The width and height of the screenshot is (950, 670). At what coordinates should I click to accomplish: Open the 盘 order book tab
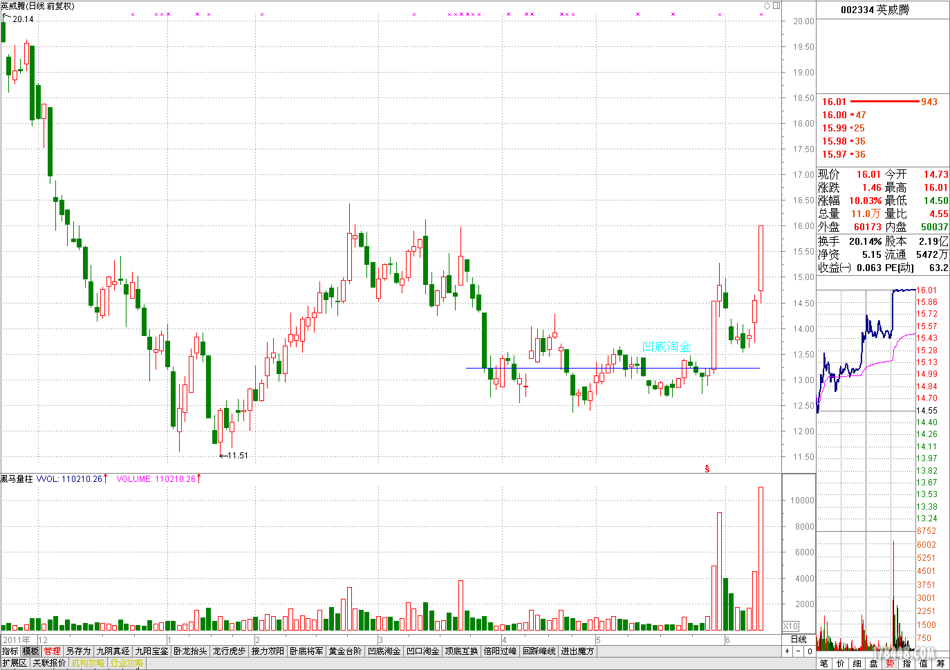tap(874, 664)
